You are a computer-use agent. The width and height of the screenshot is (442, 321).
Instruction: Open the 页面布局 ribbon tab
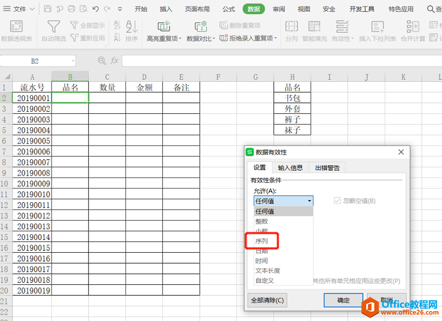tap(197, 9)
